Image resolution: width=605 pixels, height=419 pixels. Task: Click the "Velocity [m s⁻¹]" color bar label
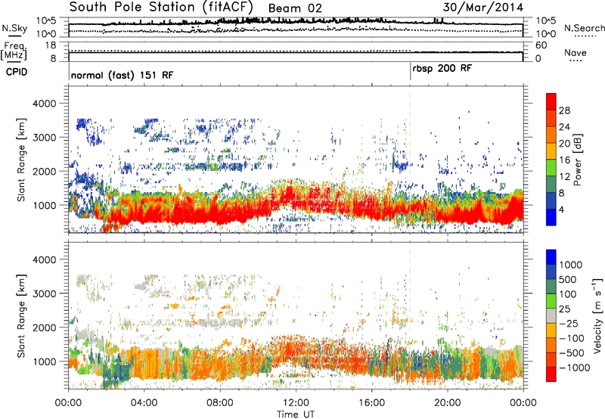click(x=597, y=315)
